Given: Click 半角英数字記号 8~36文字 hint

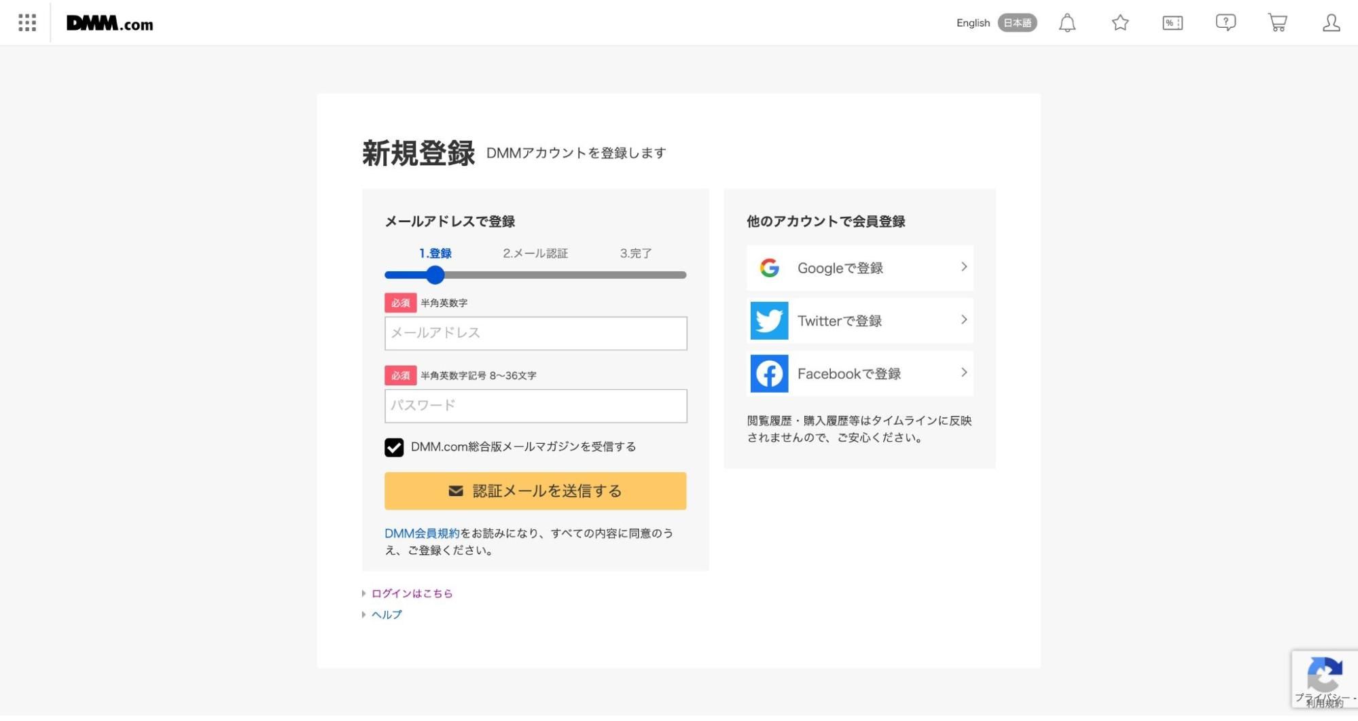Looking at the screenshot, I should pos(478,376).
